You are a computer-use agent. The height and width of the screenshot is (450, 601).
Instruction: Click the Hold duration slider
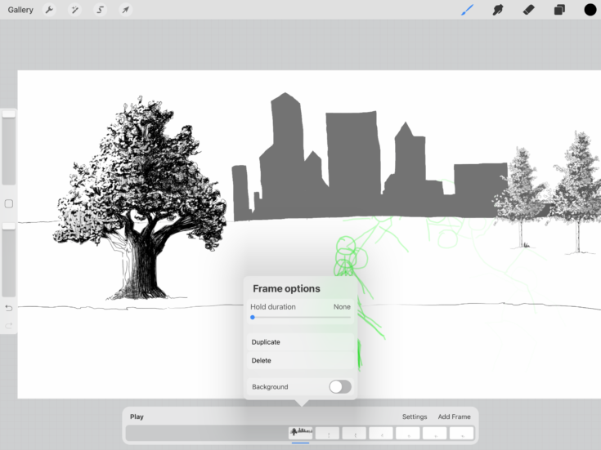300,317
